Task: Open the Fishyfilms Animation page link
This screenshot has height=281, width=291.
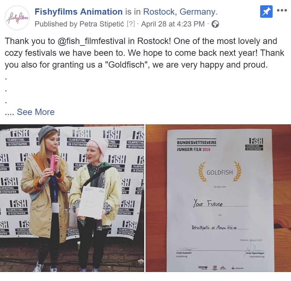Action: 79,12
